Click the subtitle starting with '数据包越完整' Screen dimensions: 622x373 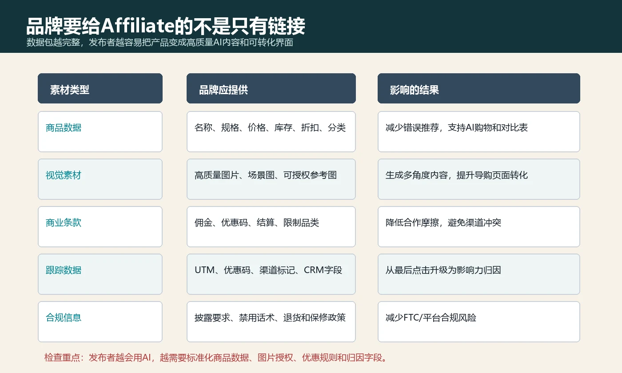point(160,43)
